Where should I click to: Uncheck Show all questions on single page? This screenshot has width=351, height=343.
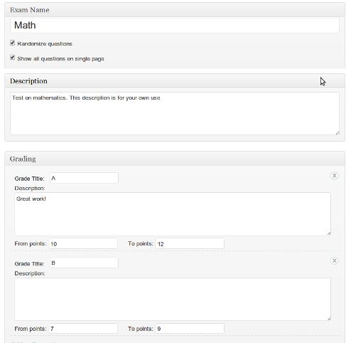point(12,58)
